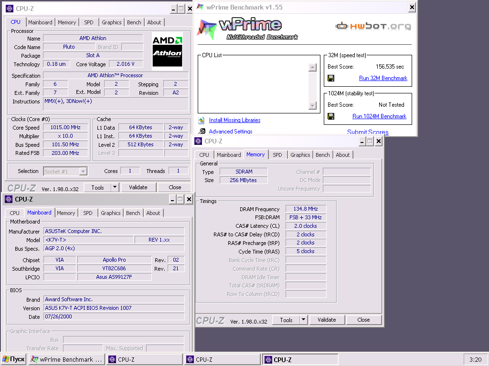Switch to the Memory tab in the Mainboard window
Viewport: 489px width, 366px height.
point(66,213)
